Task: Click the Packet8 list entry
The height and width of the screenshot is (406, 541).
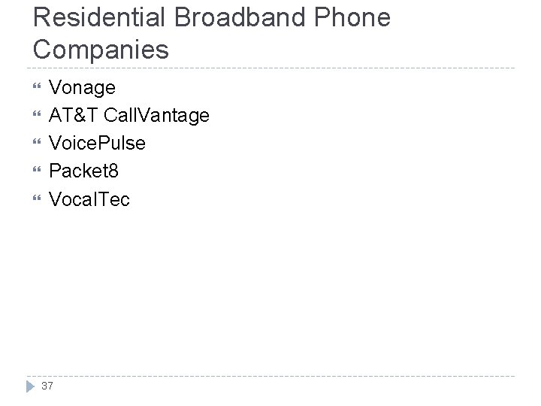Action: (x=83, y=171)
